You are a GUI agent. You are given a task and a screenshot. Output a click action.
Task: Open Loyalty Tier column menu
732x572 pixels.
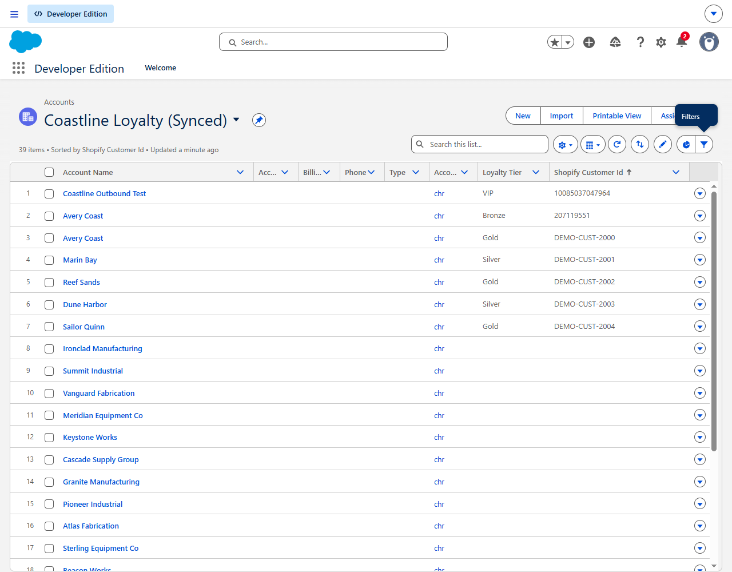tap(536, 172)
